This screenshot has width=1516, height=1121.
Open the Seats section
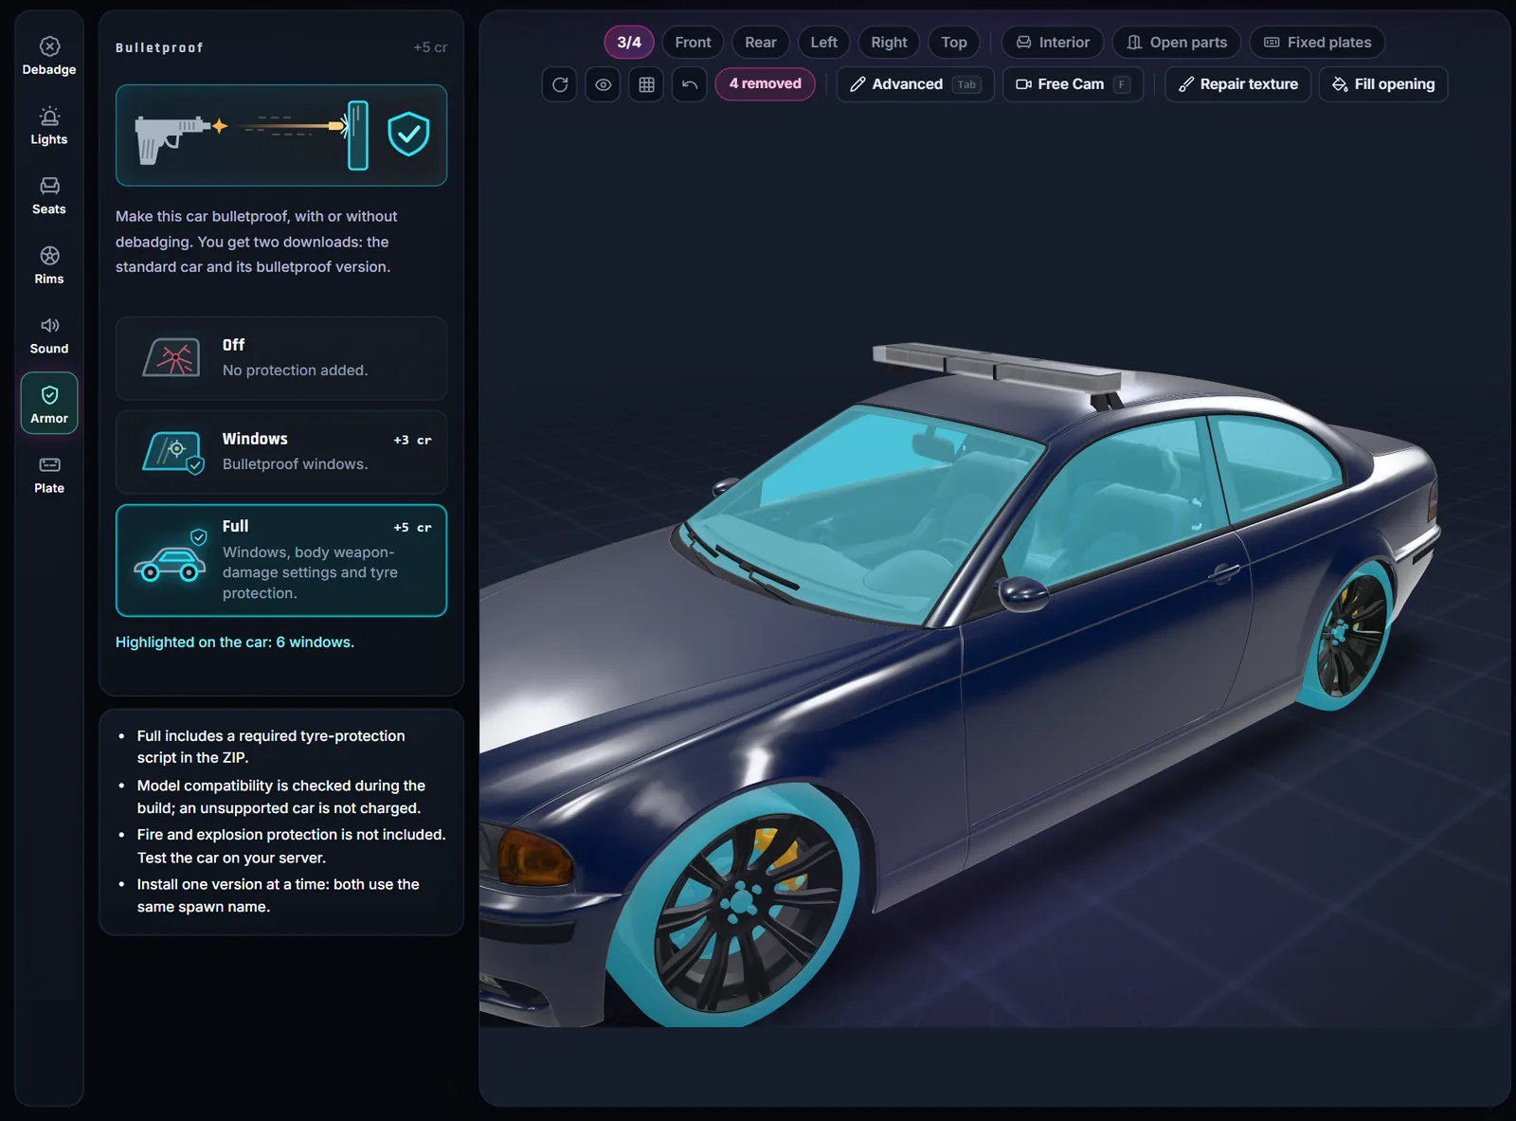coord(49,196)
